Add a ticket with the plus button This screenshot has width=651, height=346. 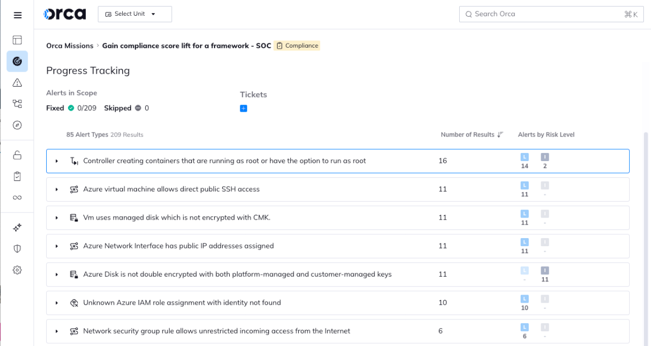coord(243,108)
